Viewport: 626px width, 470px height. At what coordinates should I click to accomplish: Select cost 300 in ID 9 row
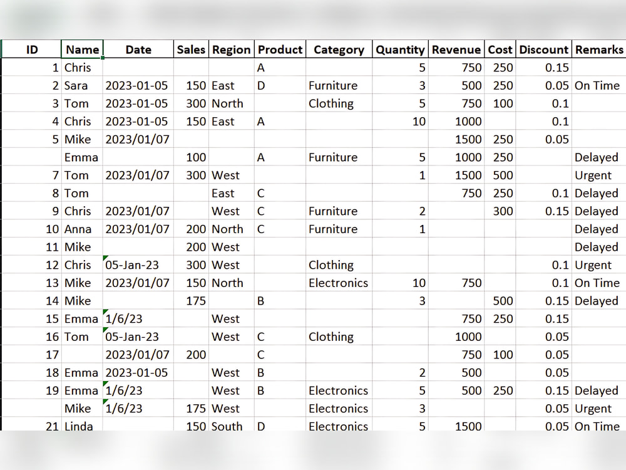click(500, 211)
